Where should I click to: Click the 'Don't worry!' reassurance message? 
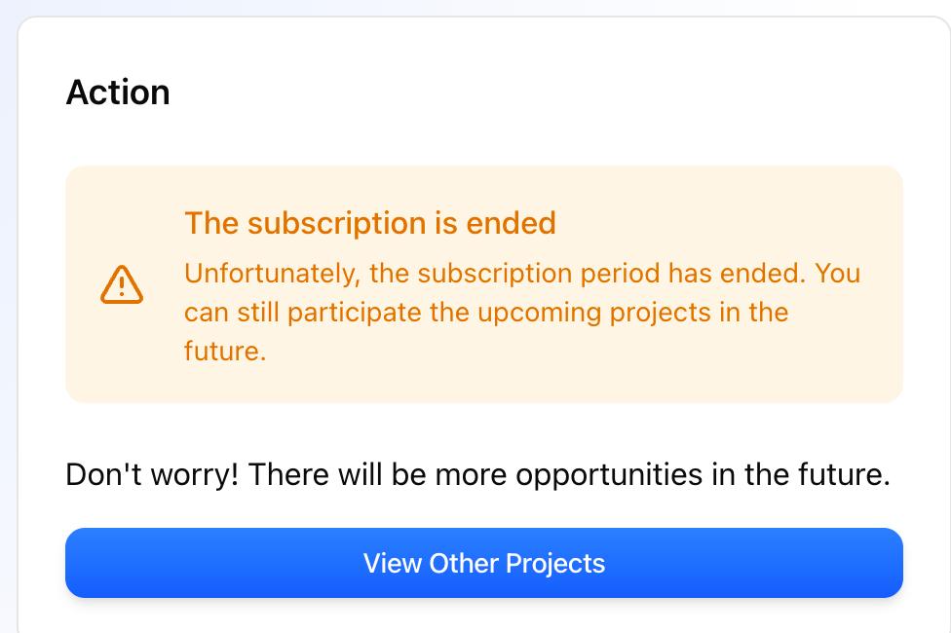tap(477, 473)
